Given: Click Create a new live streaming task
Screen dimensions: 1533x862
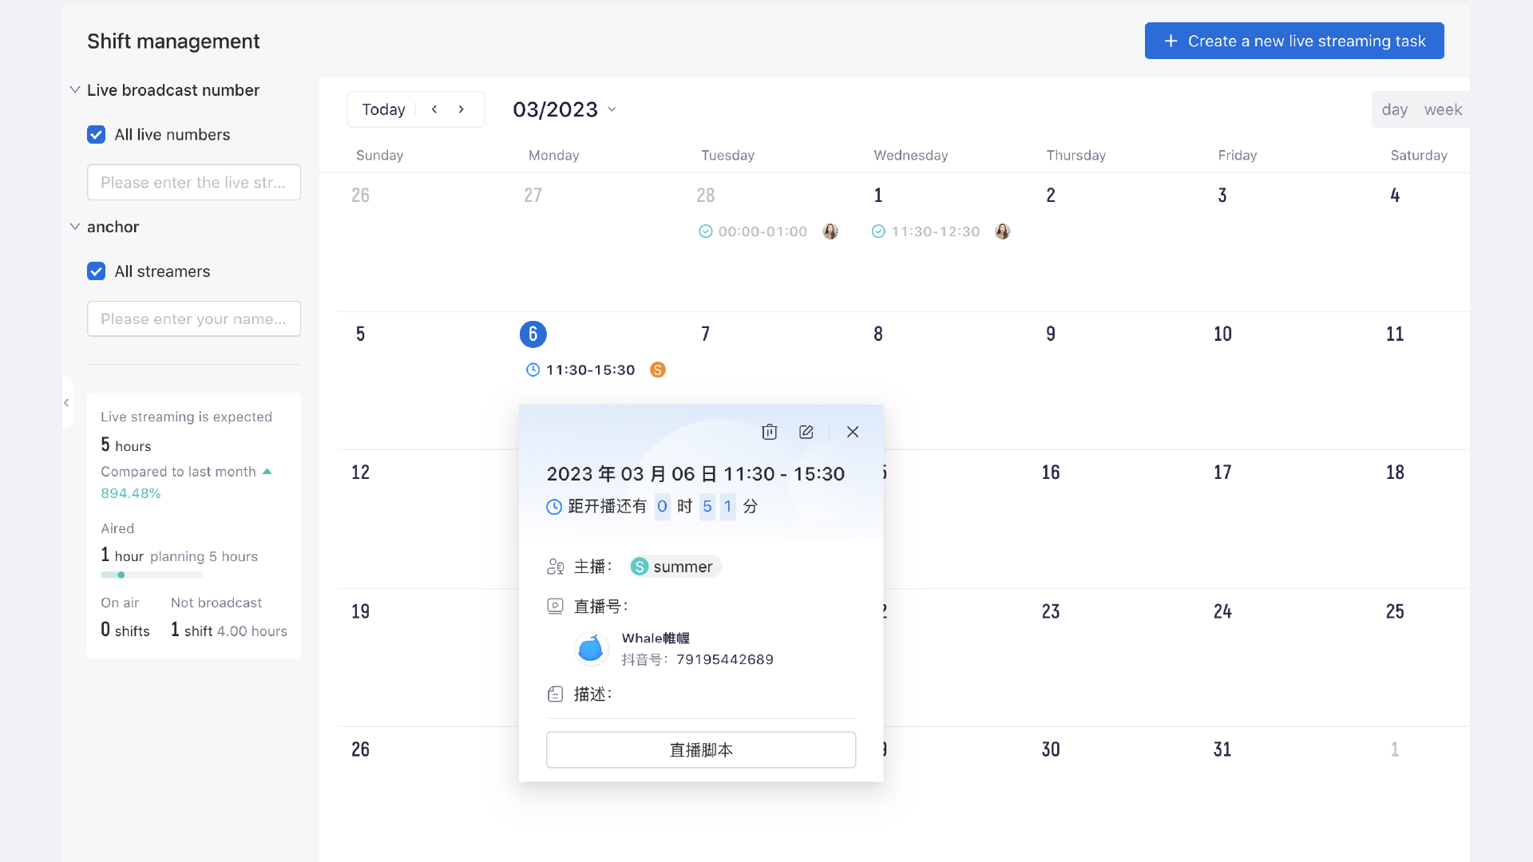Looking at the screenshot, I should coord(1293,41).
